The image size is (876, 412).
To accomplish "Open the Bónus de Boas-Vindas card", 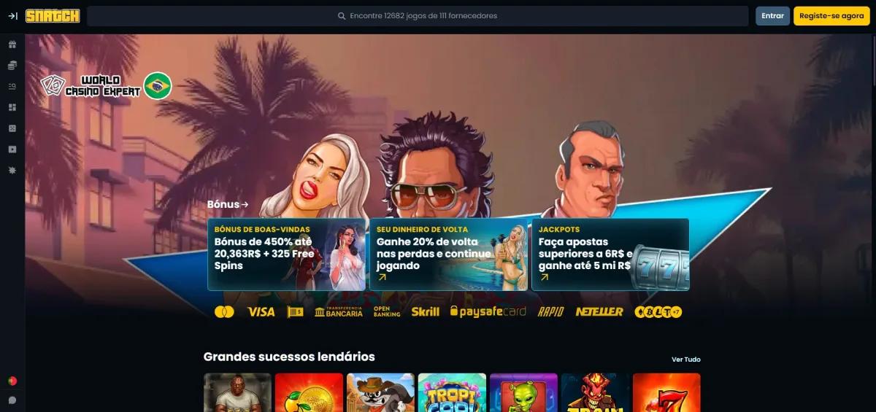I will pos(288,254).
